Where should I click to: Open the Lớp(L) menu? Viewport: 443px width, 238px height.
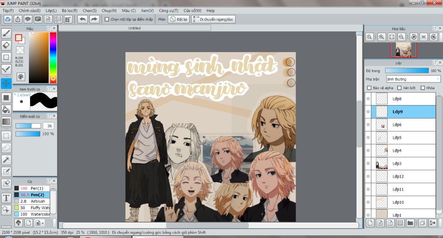click(51, 10)
